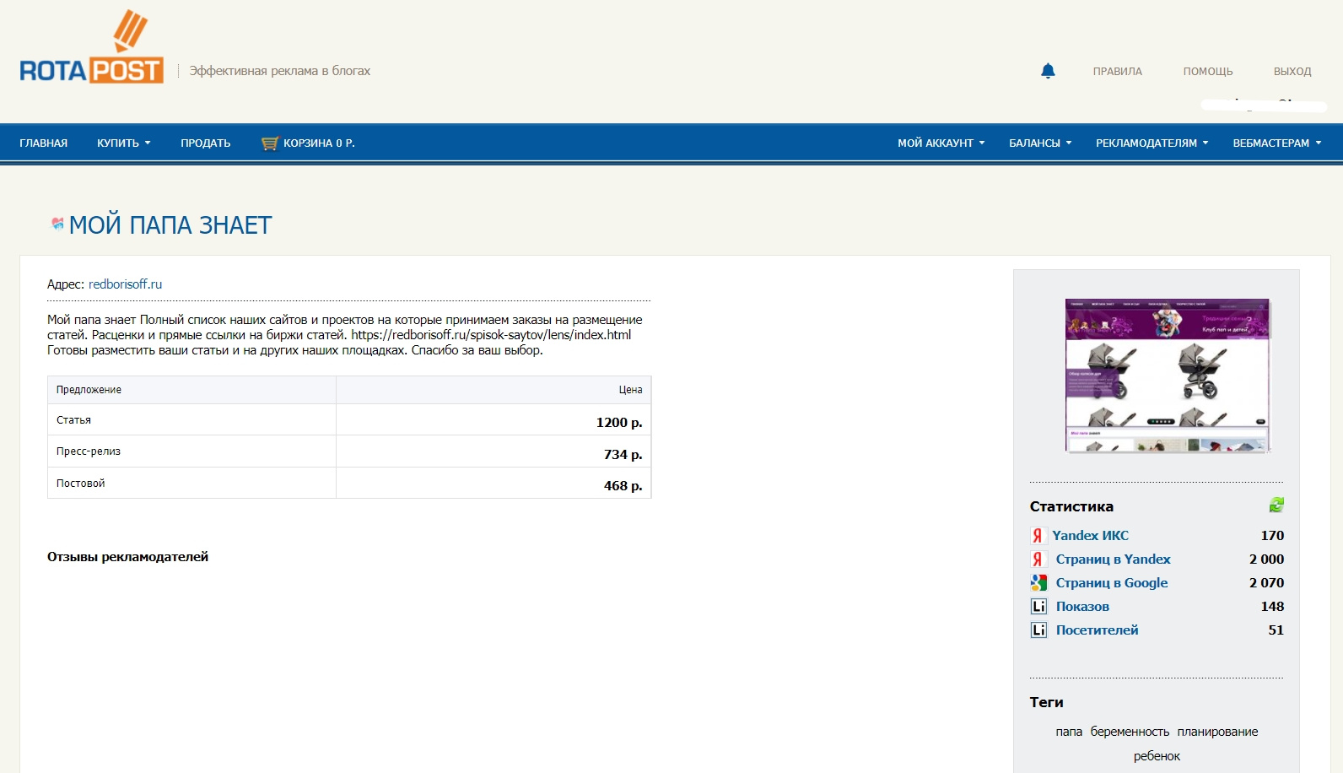Click the LiveInternet icon beside Показов
This screenshot has width=1343, height=773.
point(1038,606)
